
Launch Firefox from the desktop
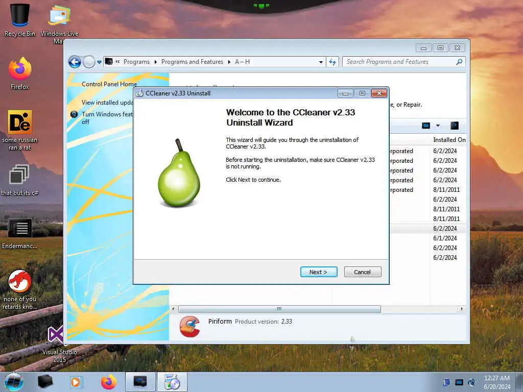20,73
